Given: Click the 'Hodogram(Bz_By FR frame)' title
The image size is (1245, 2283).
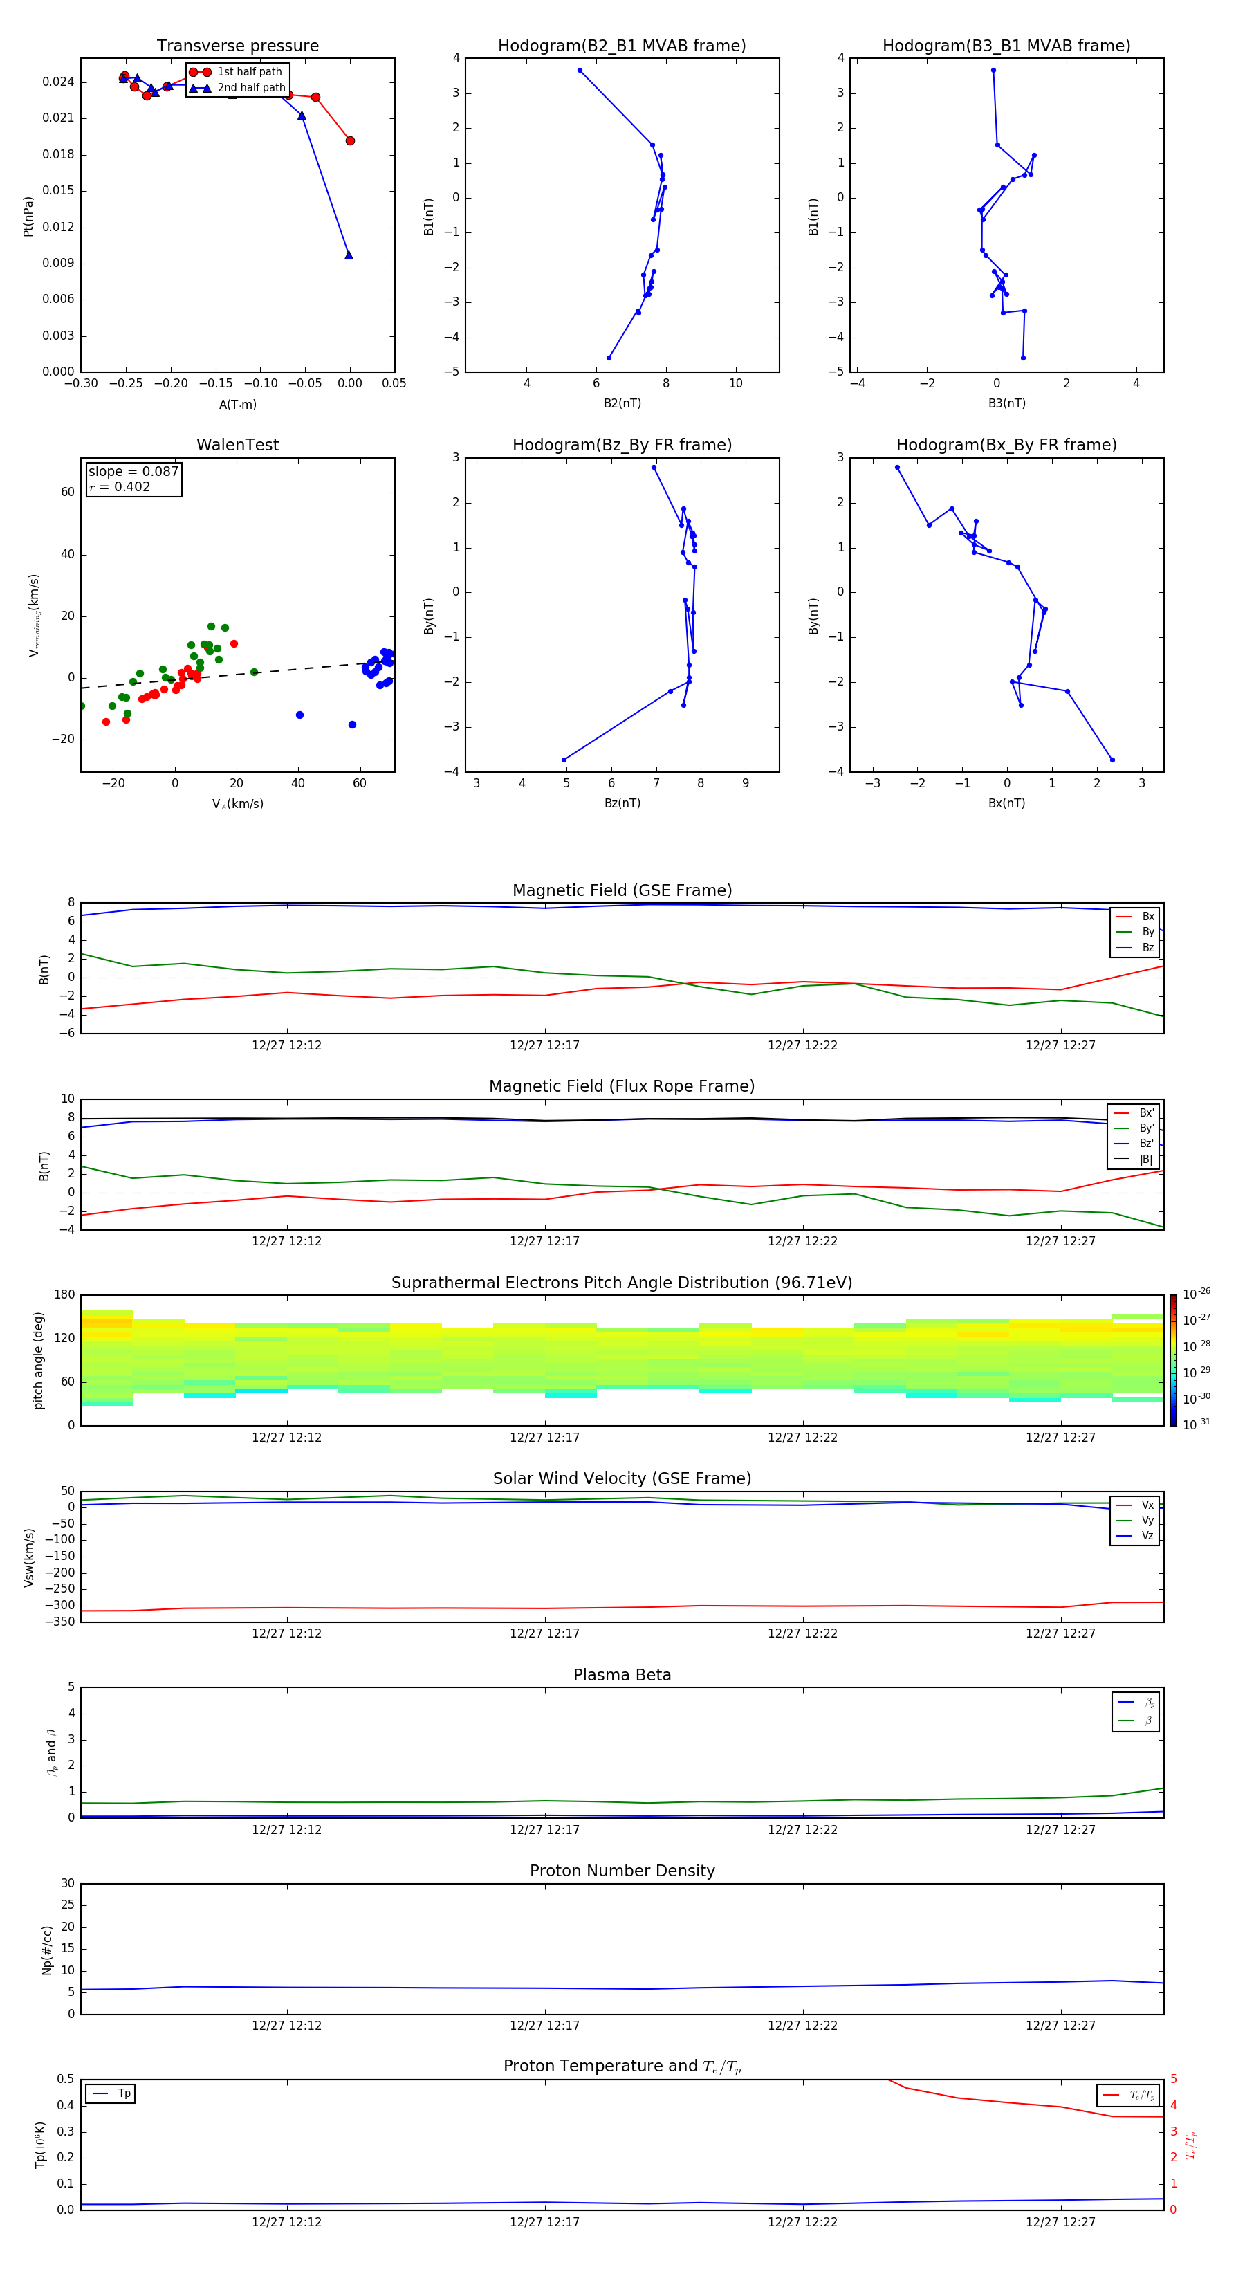Looking at the screenshot, I should point(622,445).
